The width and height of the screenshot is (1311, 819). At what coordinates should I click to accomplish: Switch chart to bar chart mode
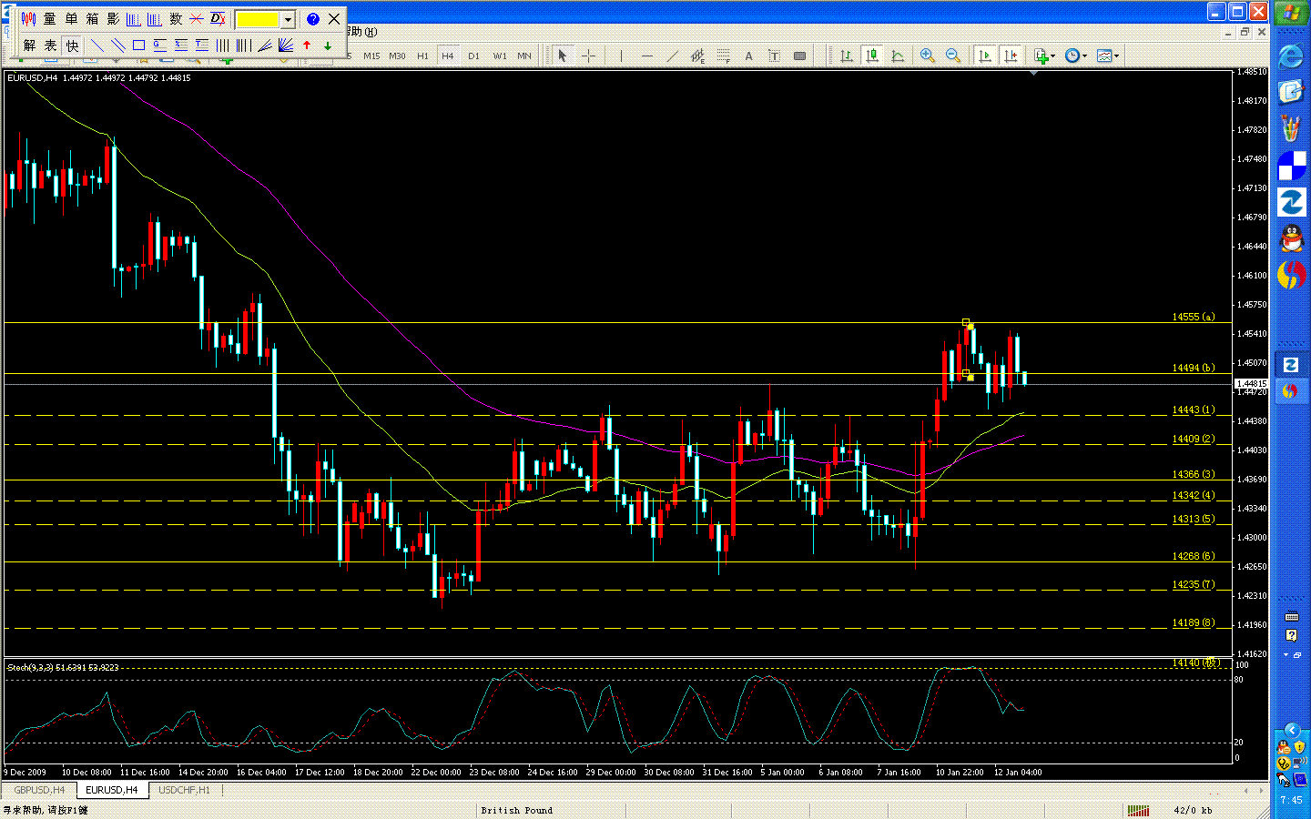847,56
